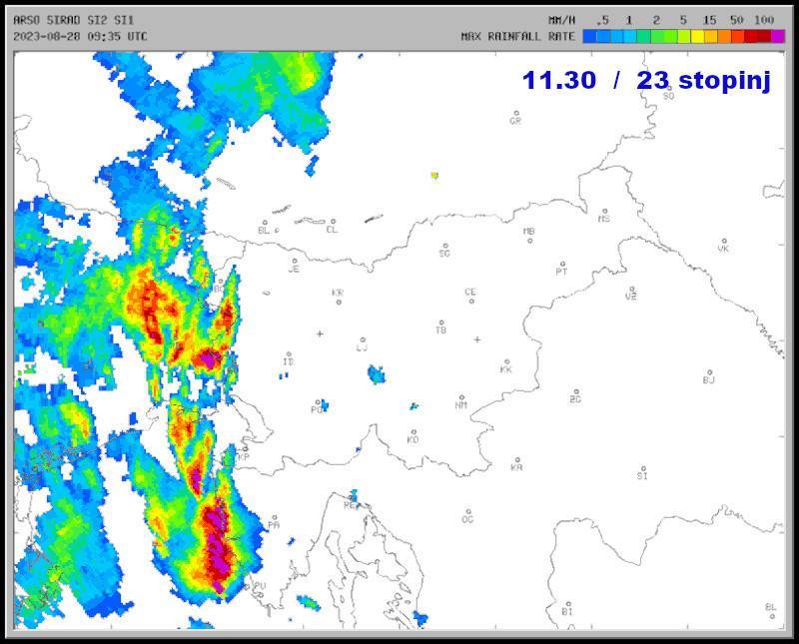The width and height of the screenshot is (799, 644).
Task: Click the CE city marker
Action: pyautogui.click(x=471, y=301)
